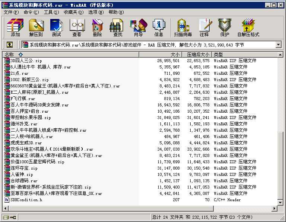Click the View (查看) toolbar icon

[77, 28]
